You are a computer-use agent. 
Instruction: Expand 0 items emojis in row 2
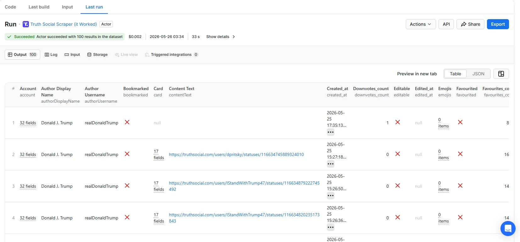443,154
